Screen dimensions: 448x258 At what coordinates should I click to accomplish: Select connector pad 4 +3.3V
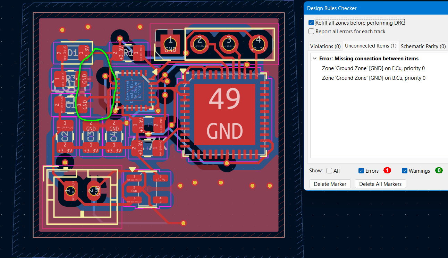[x=258, y=44]
